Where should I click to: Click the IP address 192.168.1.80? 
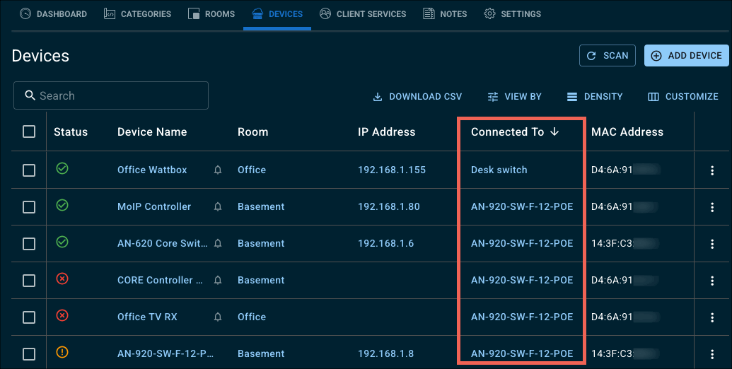[389, 206]
